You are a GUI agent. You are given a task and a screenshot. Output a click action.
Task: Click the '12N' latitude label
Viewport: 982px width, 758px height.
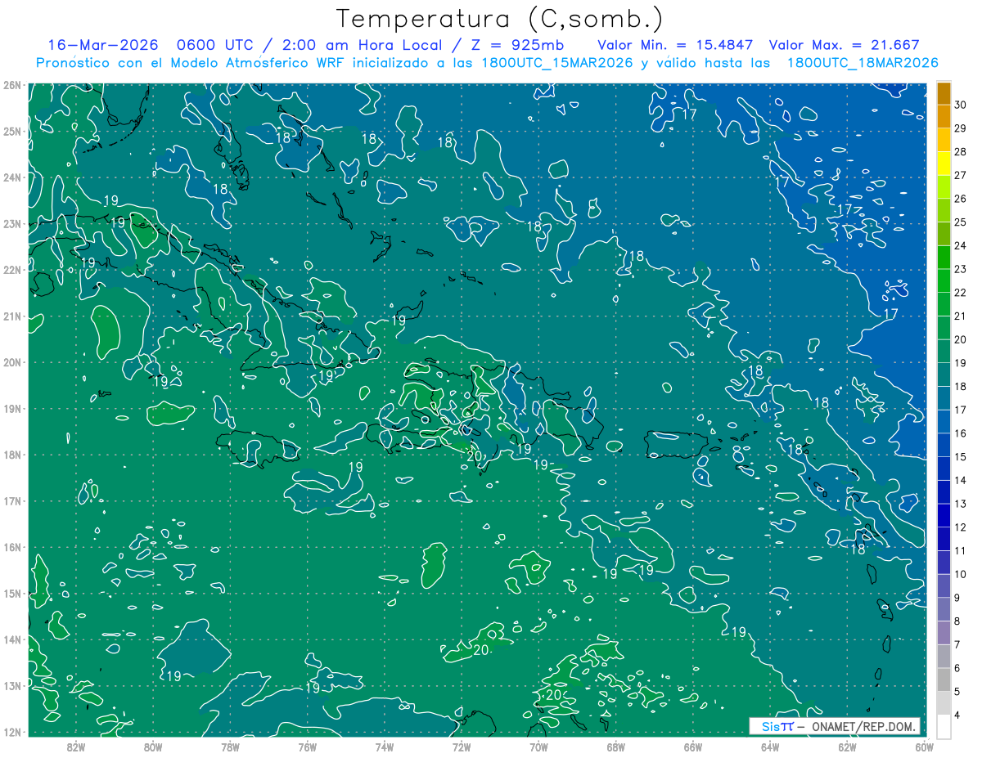(x=12, y=732)
